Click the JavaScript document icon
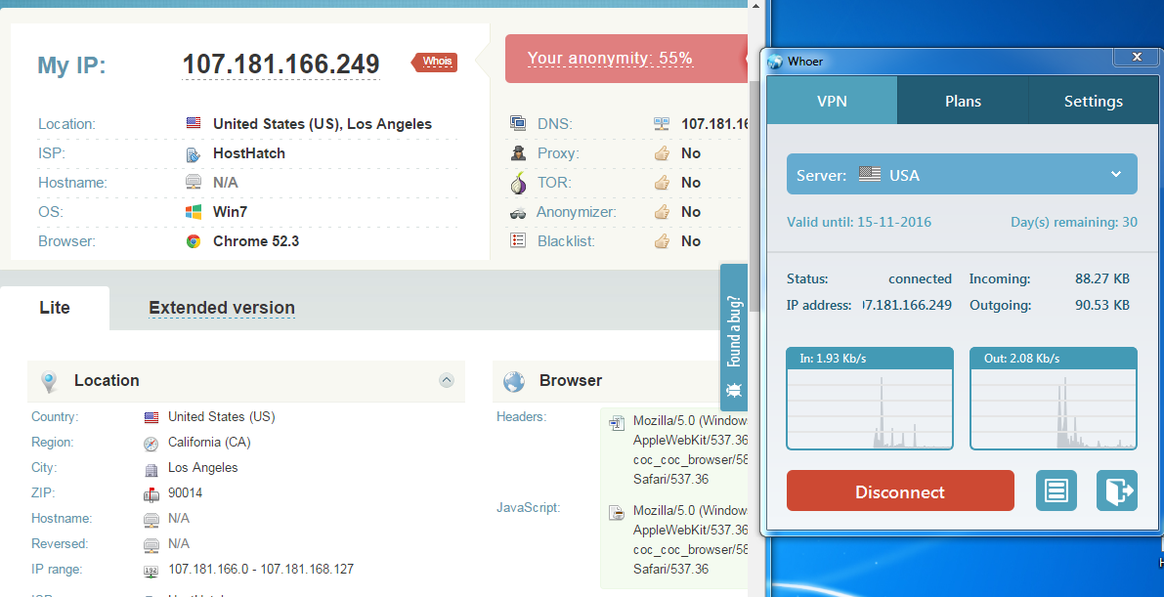 coord(617,512)
